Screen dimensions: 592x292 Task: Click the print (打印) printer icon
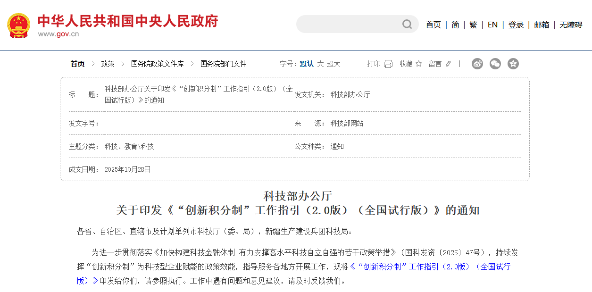388,64
